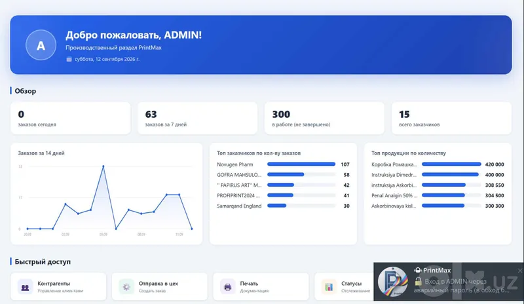Click the GOFRA MAHSULO... progress bar
This screenshot has width=524, height=304.
(301, 174)
